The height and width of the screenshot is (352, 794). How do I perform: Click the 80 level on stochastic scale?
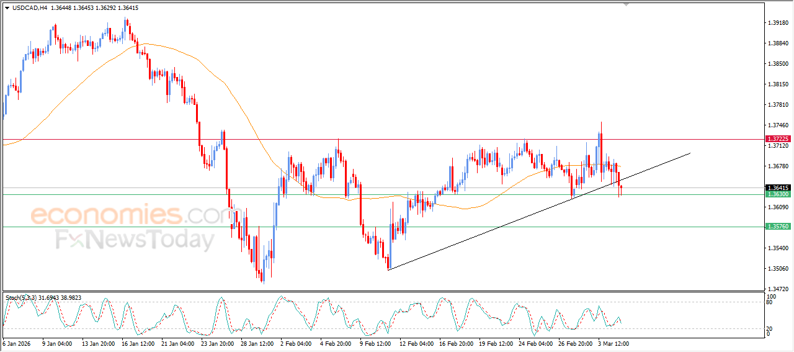pos(770,302)
